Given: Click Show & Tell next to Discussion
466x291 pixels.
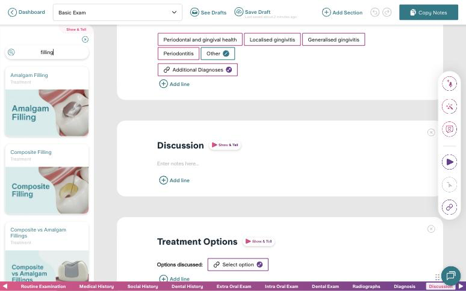Looking at the screenshot, I should pos(225,145).
